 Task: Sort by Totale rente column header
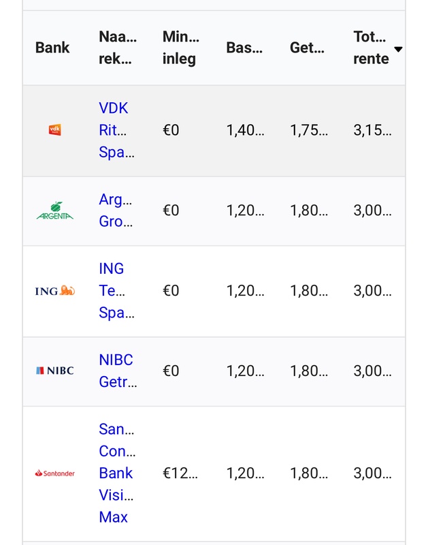click(371, 48)
